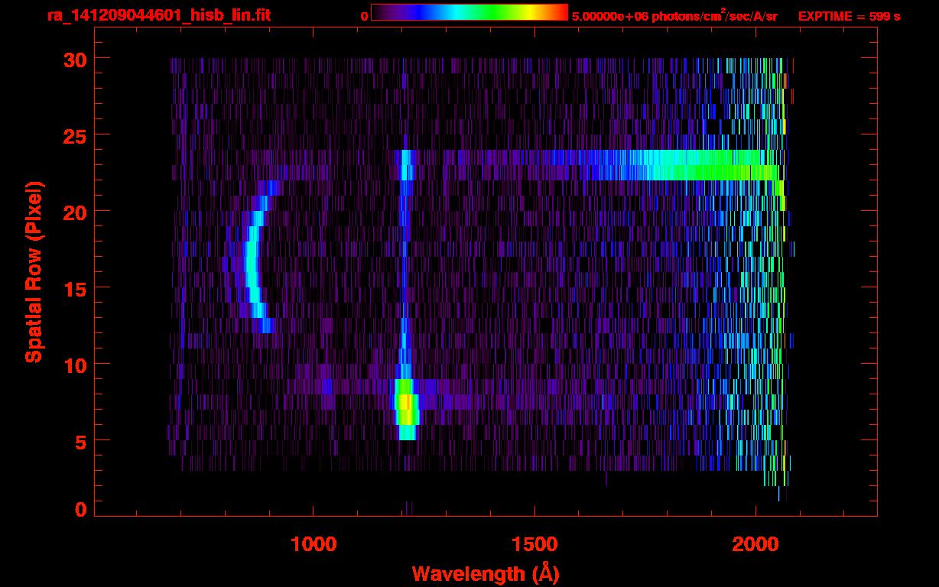Click the y-axis tick label 0
The width and height of the screenshot is (939, 587).
(80, 510)
